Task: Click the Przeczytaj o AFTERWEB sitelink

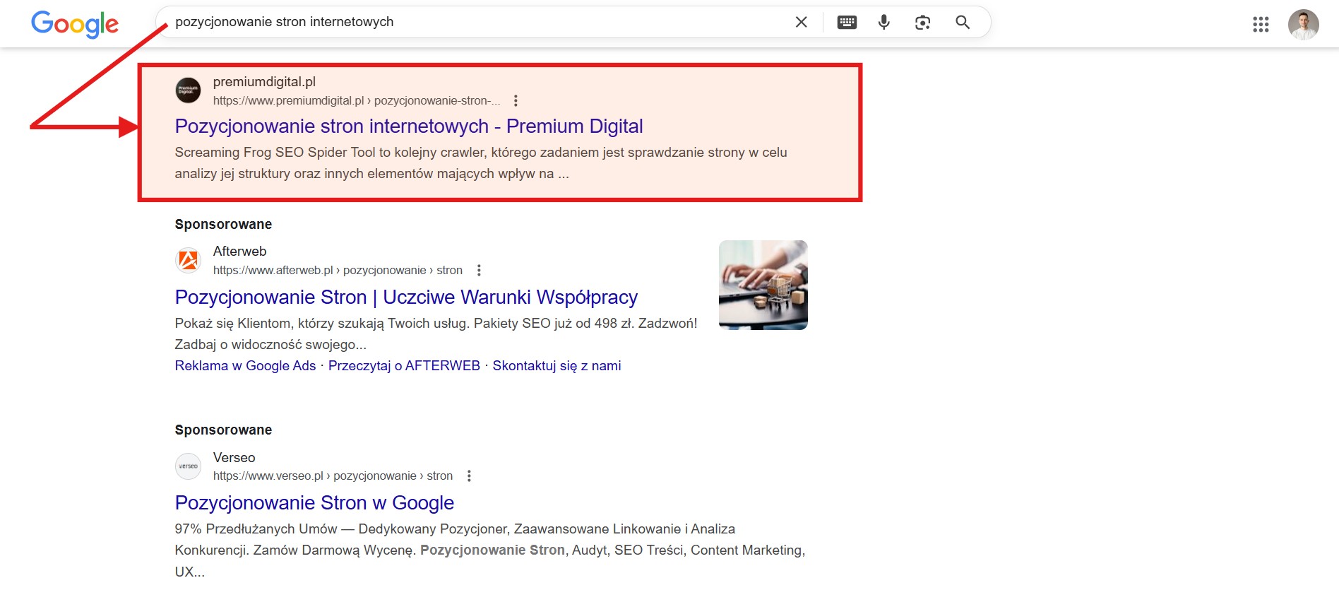Action: click(404, 366)
